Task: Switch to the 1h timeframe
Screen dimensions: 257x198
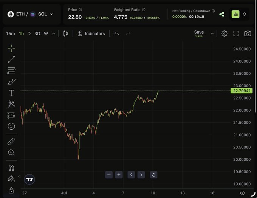Action: [21, 34]
